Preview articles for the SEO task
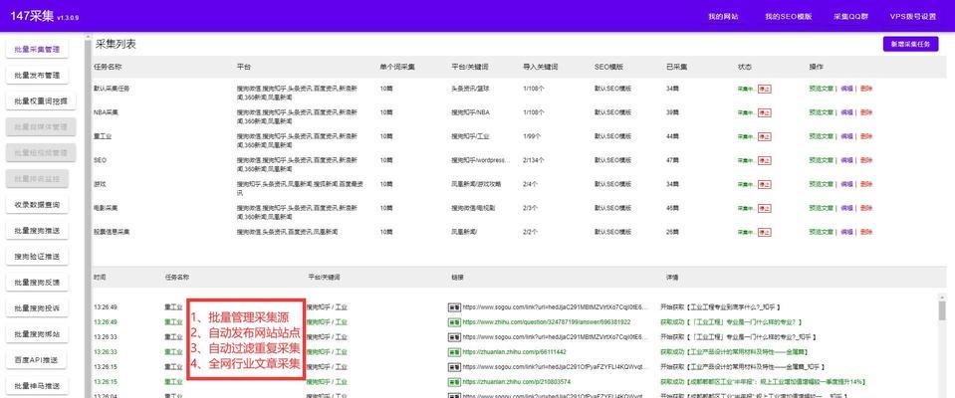 (821, 160)
